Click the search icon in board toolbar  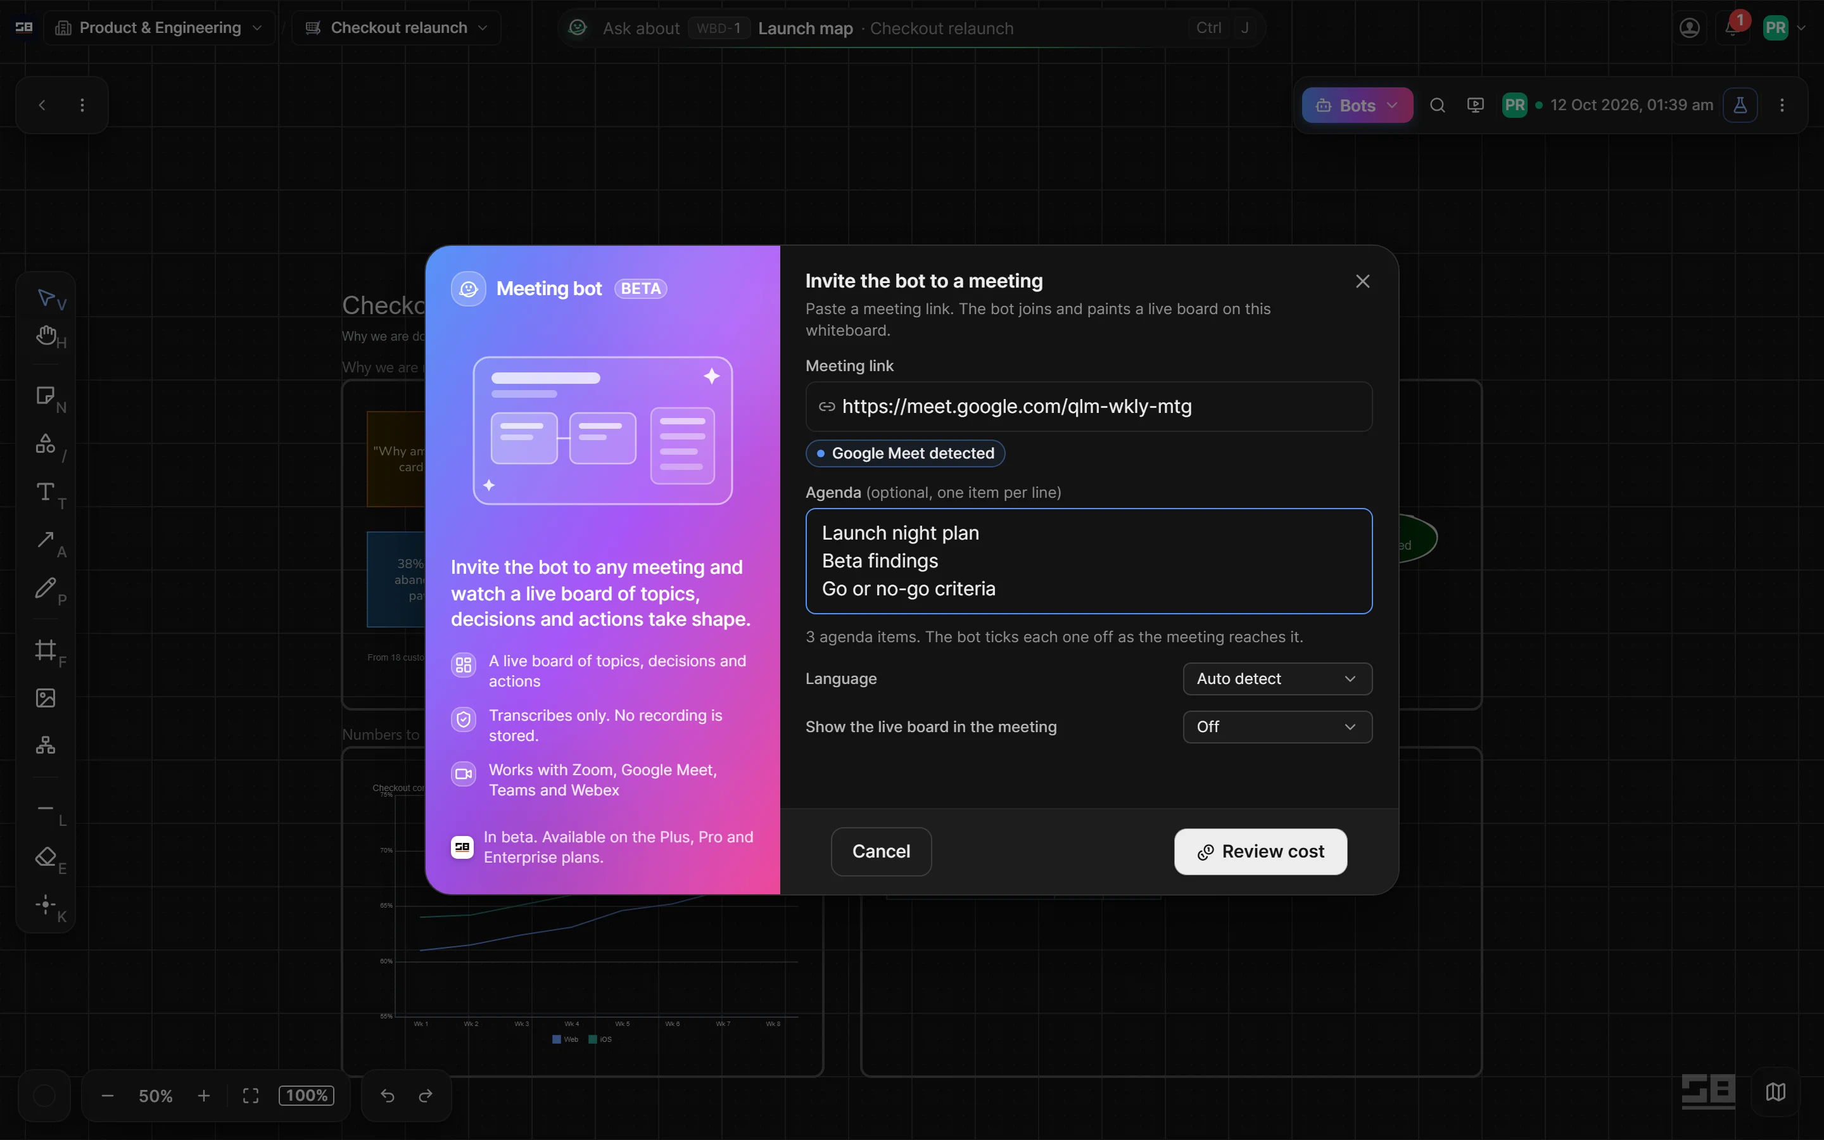(1437, 106)
